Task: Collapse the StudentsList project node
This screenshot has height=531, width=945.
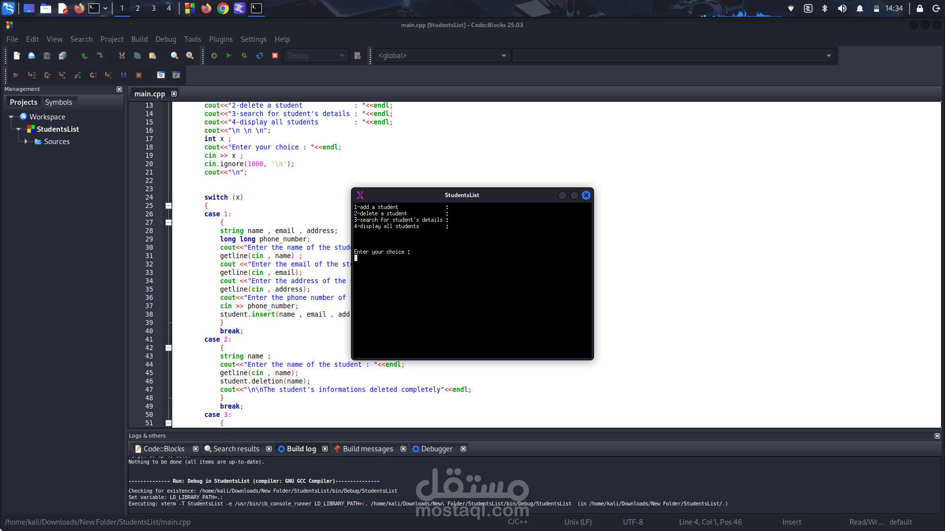Action: point(19,129)
